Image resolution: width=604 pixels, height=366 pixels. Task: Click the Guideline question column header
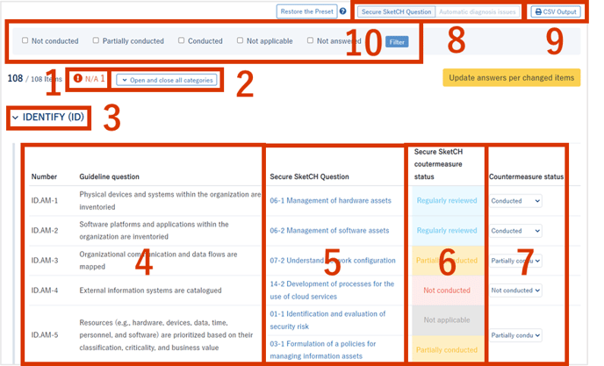109,176
